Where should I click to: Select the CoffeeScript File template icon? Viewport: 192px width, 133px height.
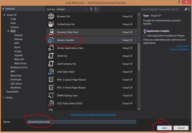click(x=51, y=24)
